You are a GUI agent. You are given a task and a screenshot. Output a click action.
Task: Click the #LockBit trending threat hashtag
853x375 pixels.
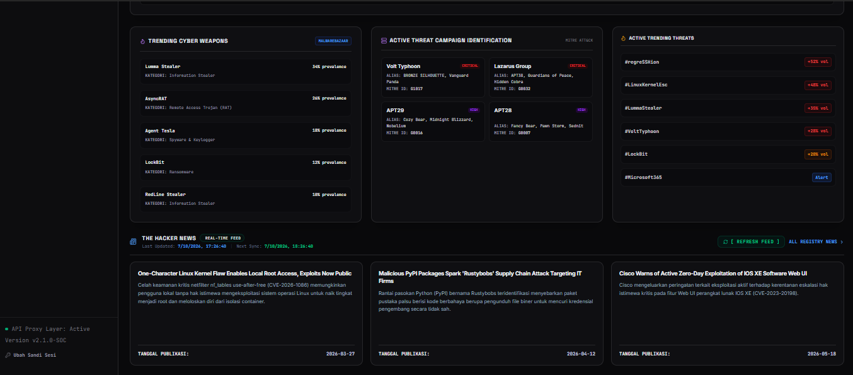coord(636,154)
